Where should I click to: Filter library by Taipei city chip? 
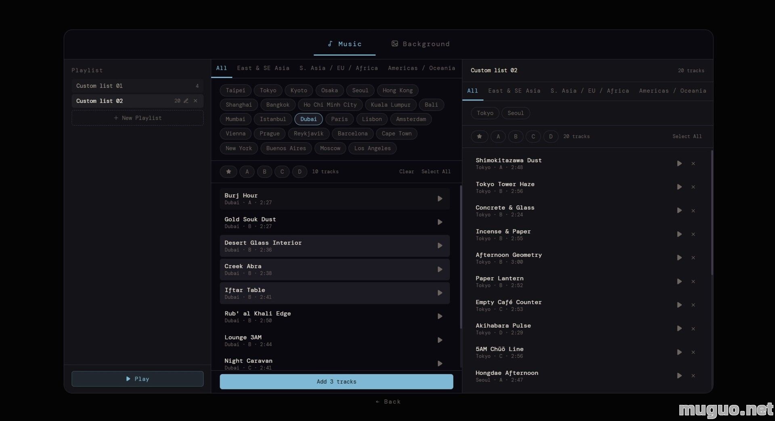click(x=235, y=90)
